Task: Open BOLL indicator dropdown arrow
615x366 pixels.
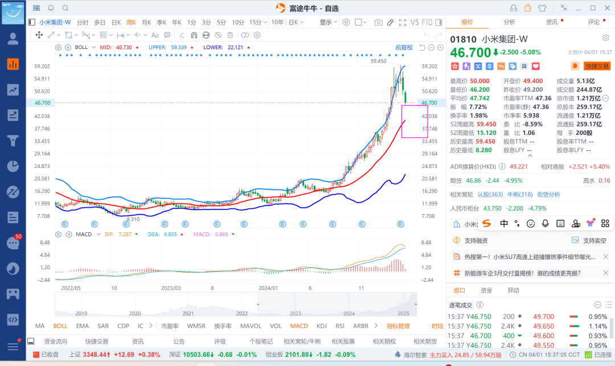Action: (x=94, y=47)
